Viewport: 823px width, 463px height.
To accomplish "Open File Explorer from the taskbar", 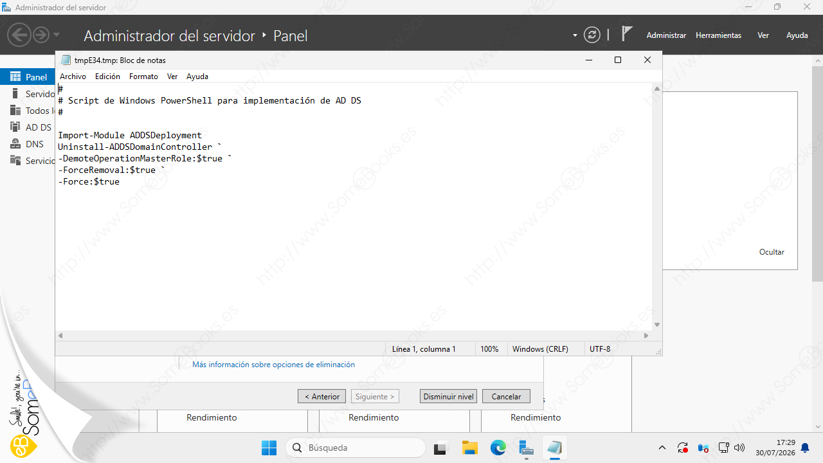I will click(470, 448).
